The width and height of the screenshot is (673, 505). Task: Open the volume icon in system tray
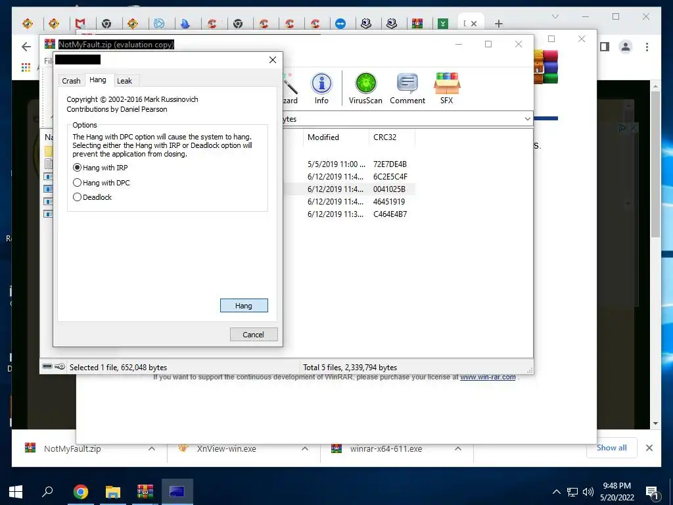[x=588, y=492]
